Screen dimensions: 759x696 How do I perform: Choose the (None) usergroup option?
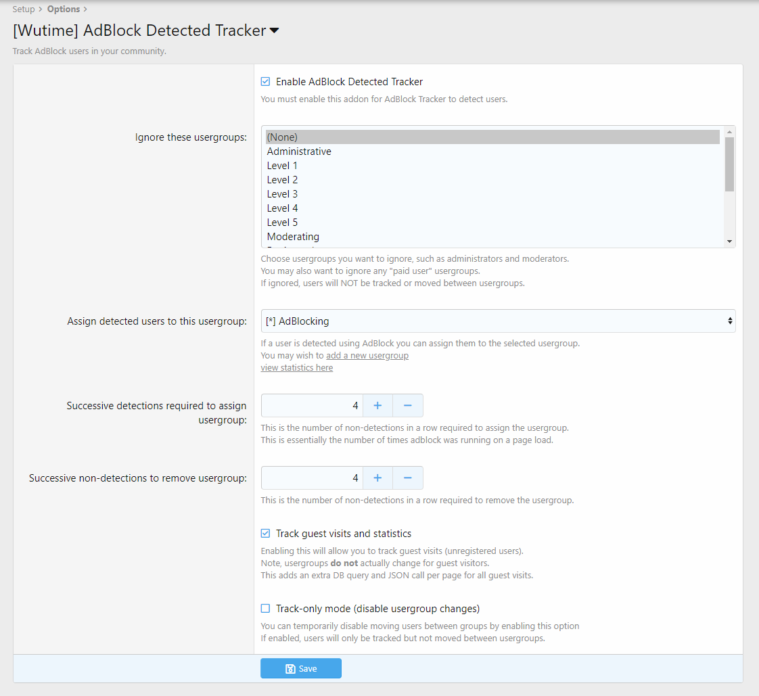point(282,137)
